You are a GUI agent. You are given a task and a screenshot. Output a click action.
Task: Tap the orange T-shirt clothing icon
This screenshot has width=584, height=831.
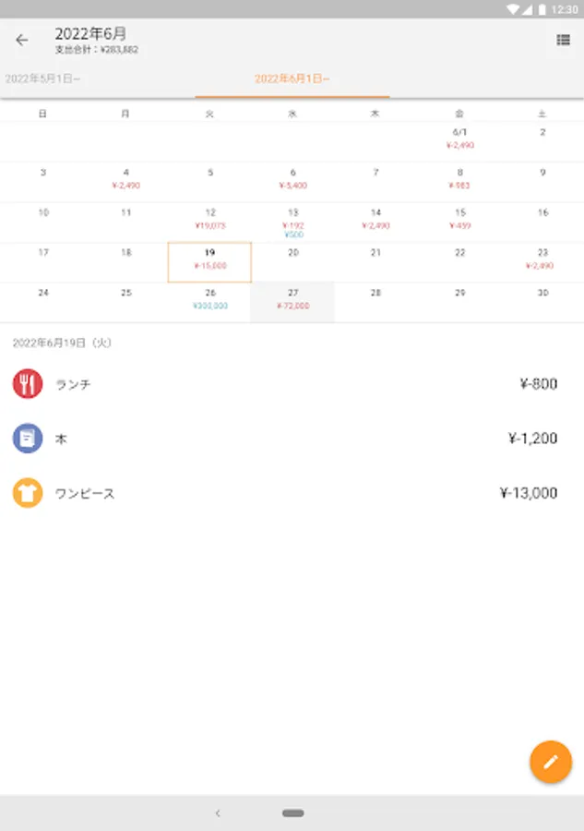(28, 493)
